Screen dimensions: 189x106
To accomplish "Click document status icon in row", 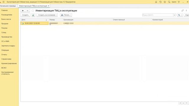I will tap(22, 24).
